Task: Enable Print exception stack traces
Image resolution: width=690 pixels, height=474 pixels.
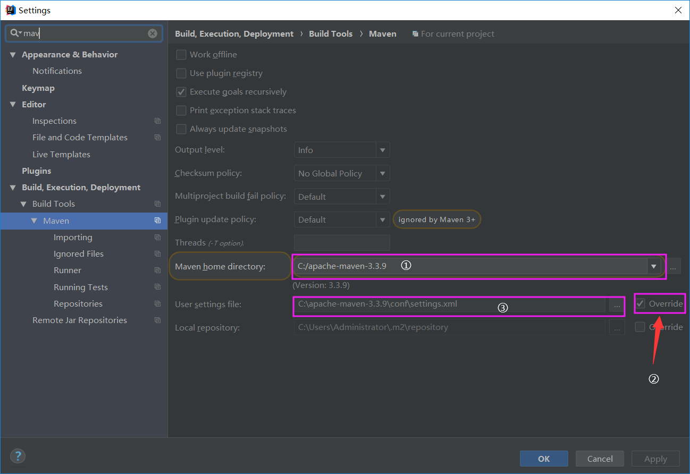Action: 181,111
